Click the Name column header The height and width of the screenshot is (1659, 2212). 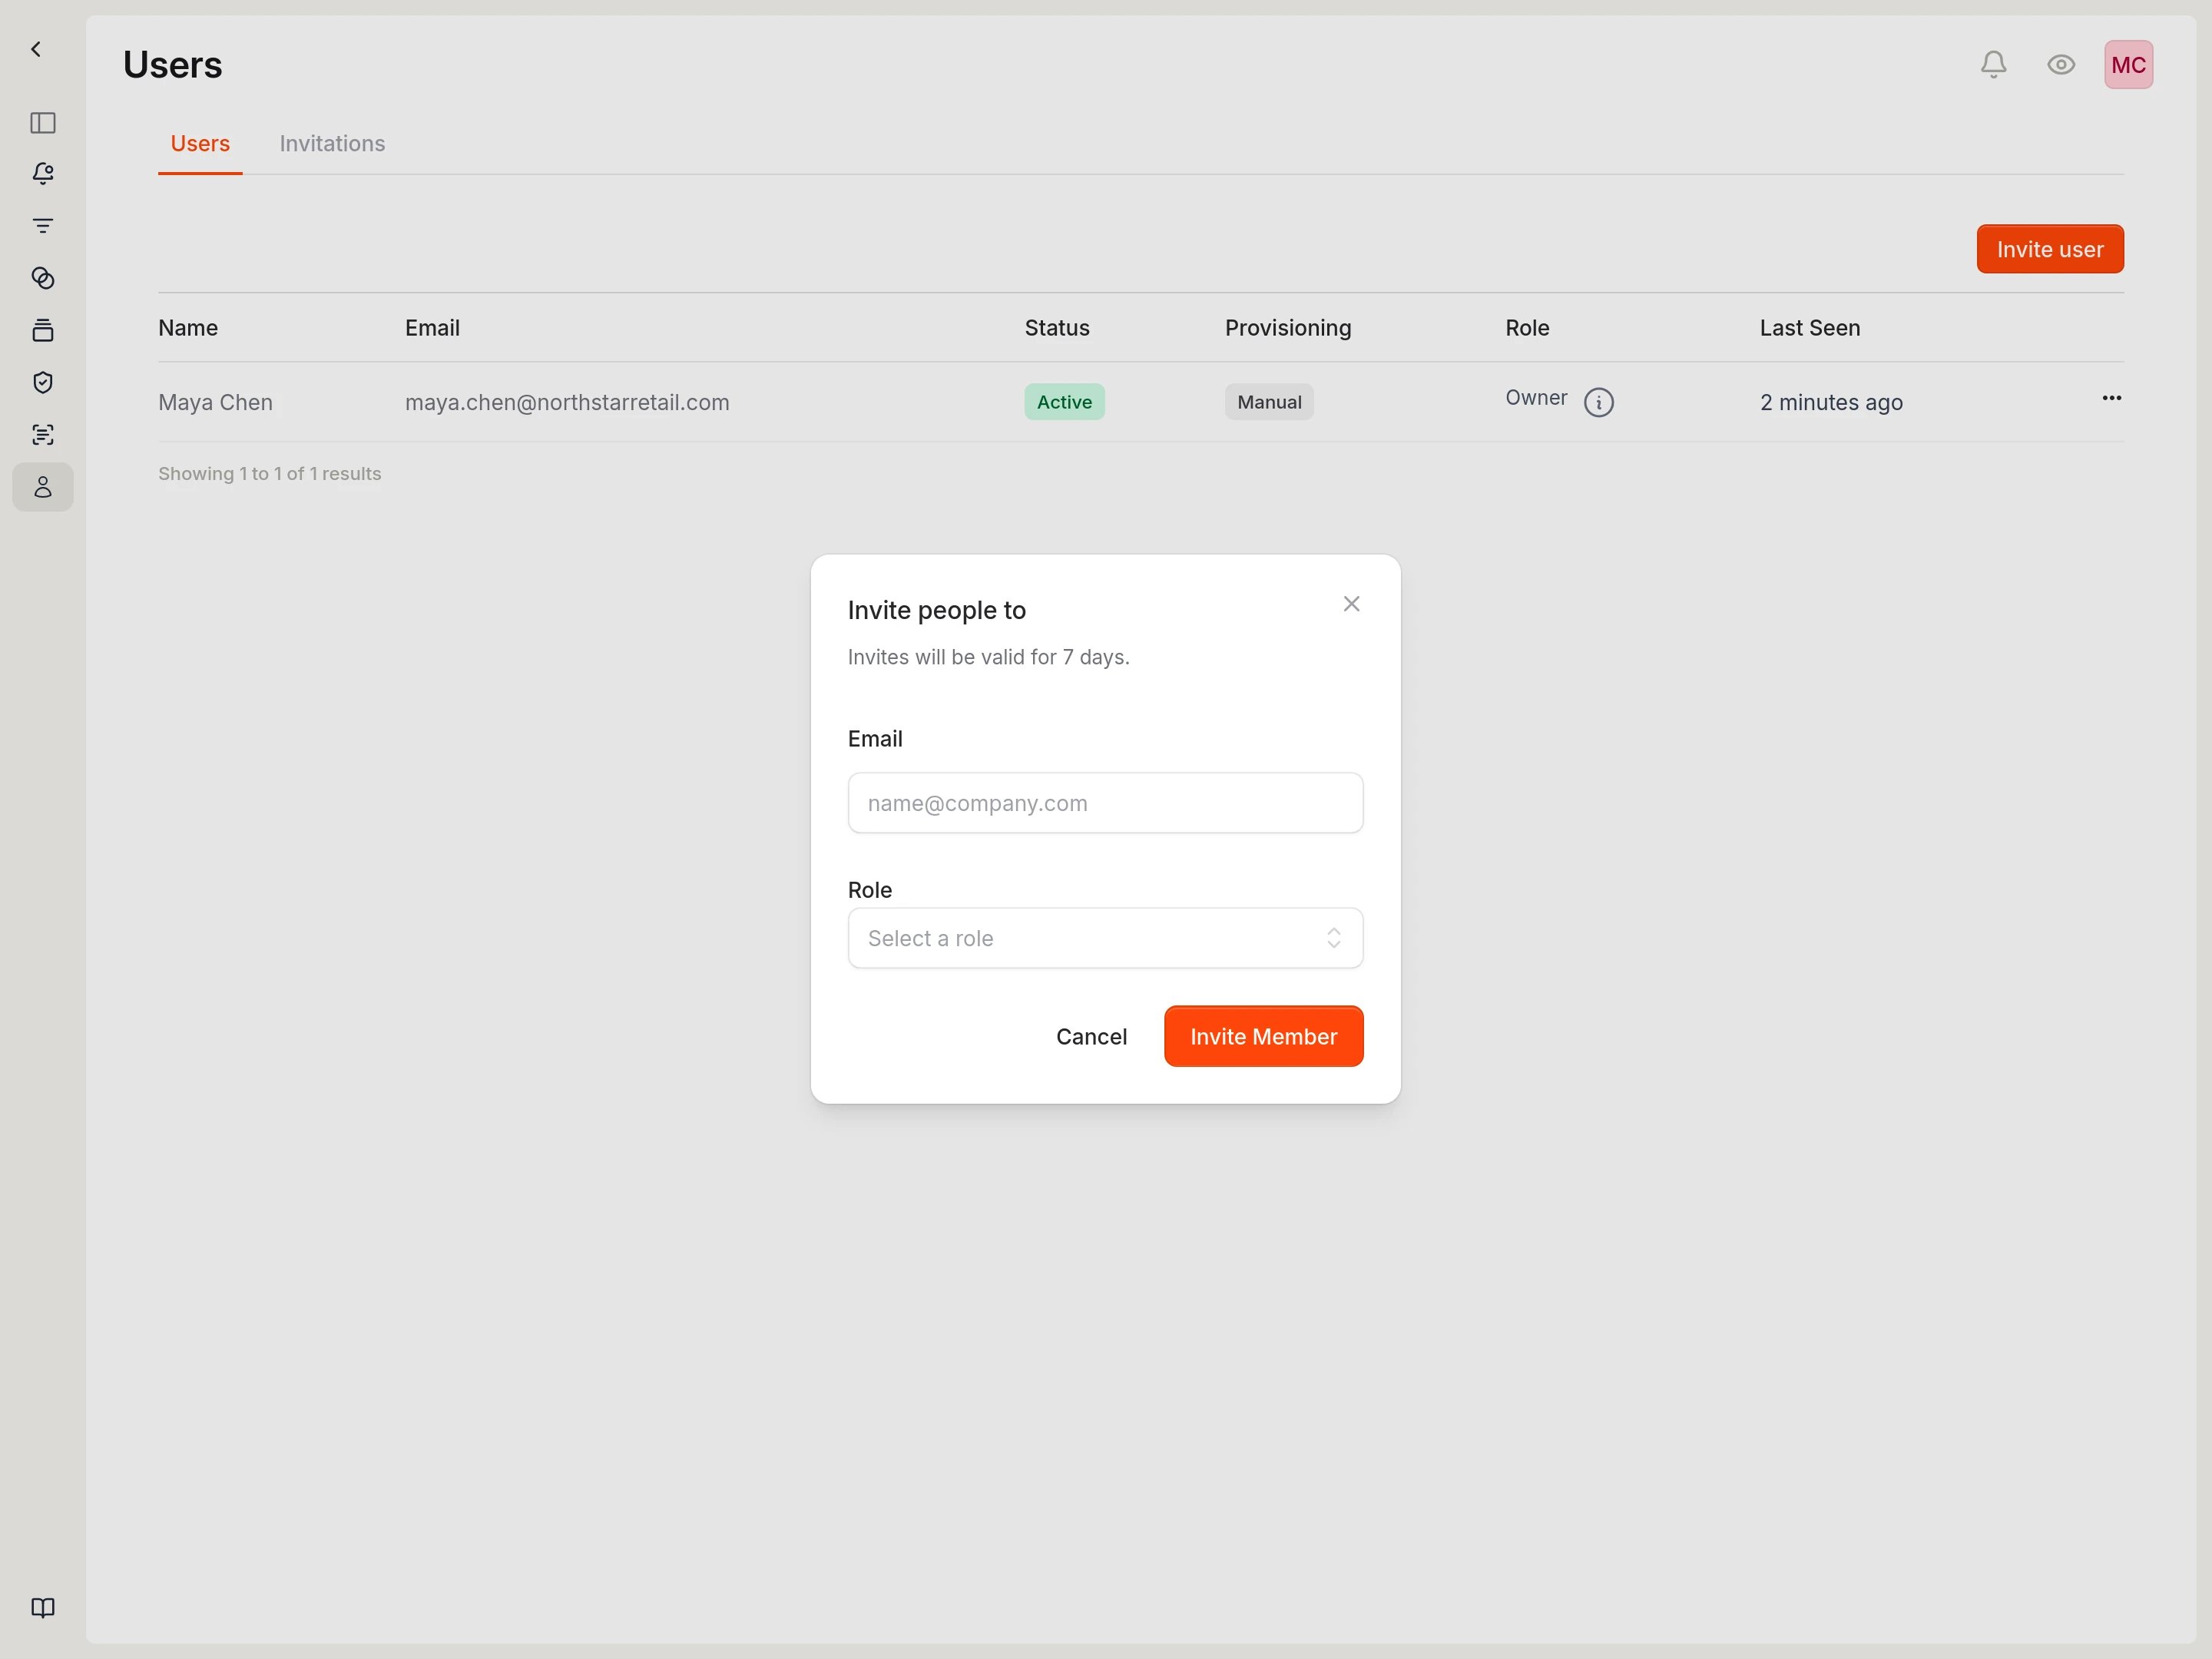pyautogui.click(x=188, y=328)
